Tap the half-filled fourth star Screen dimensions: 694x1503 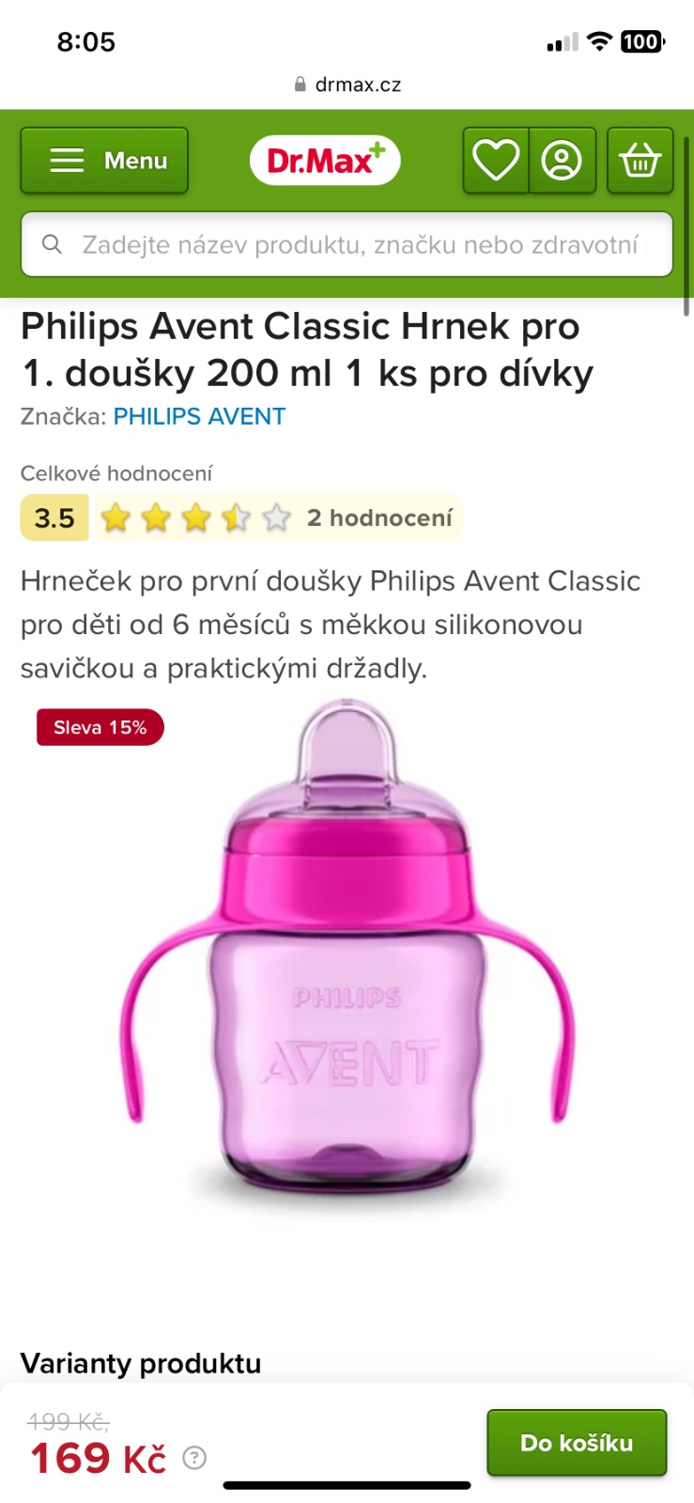click(x=236, y=518)
